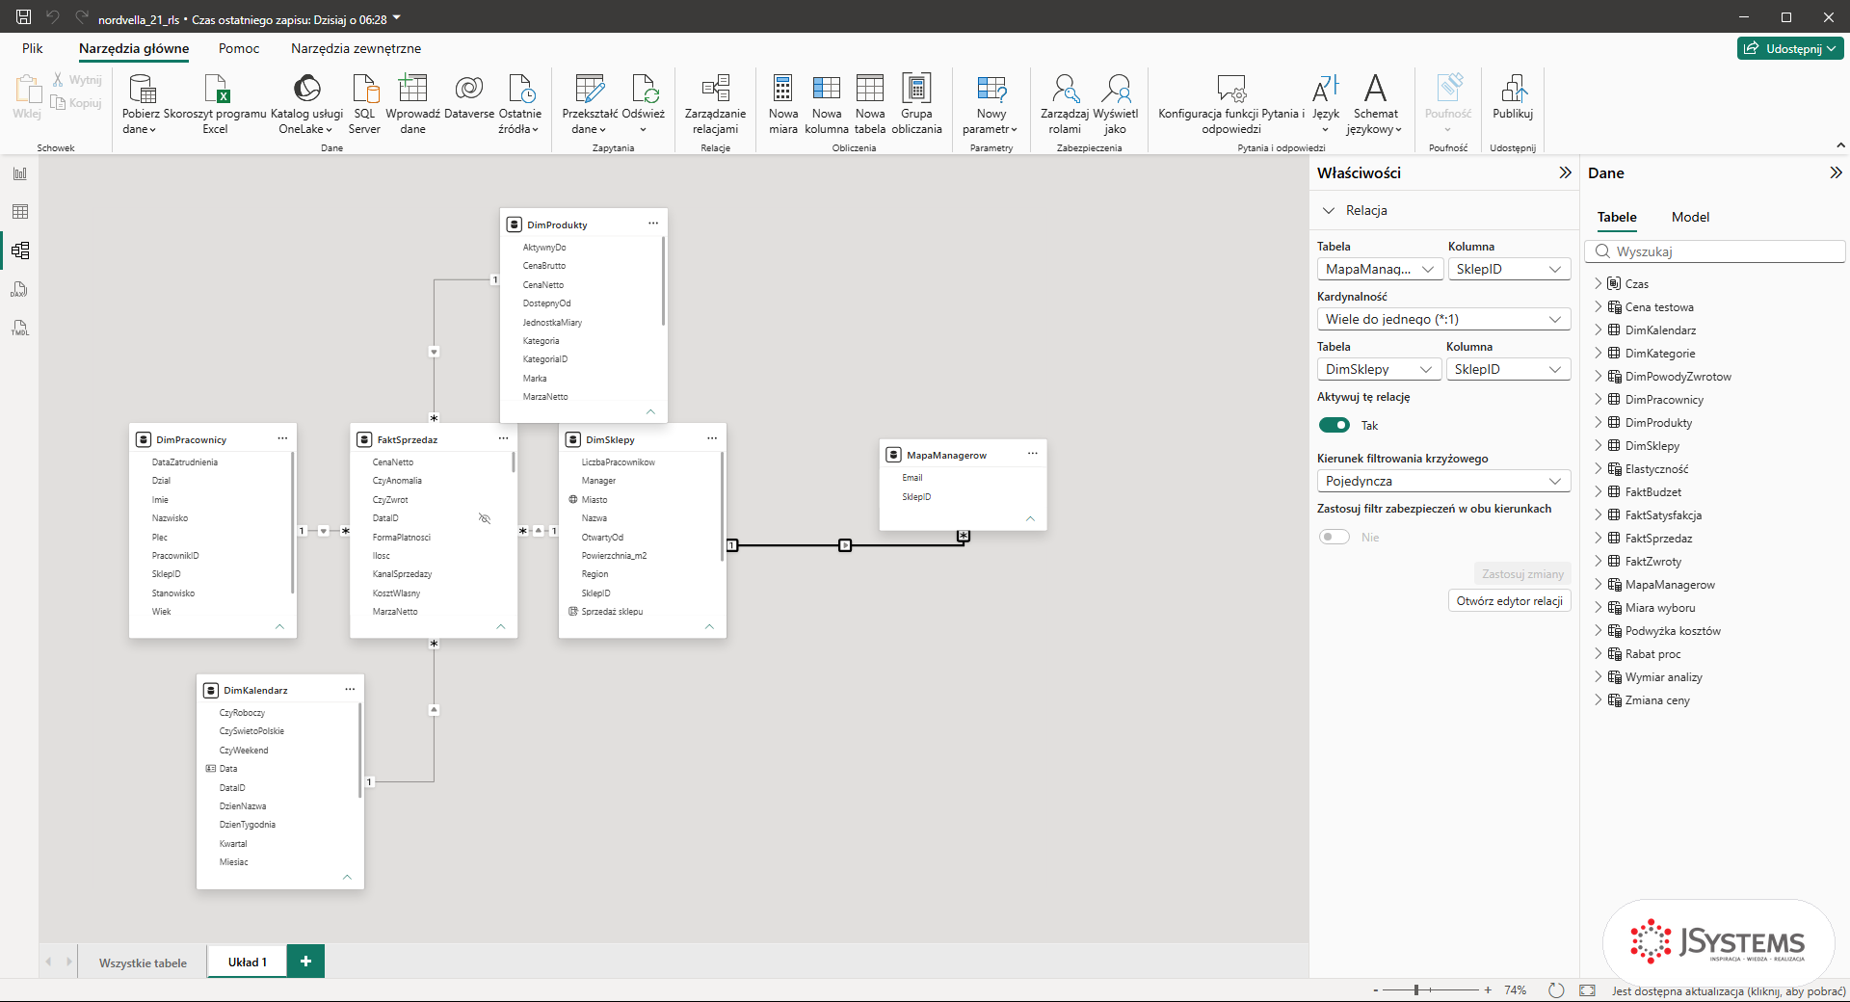Image resolution: width=1850 pixels, height=1002 pixels.
Task: Import from Skoroszyt programu Excel
Action: pyautogui.click(x=215, y=104)
